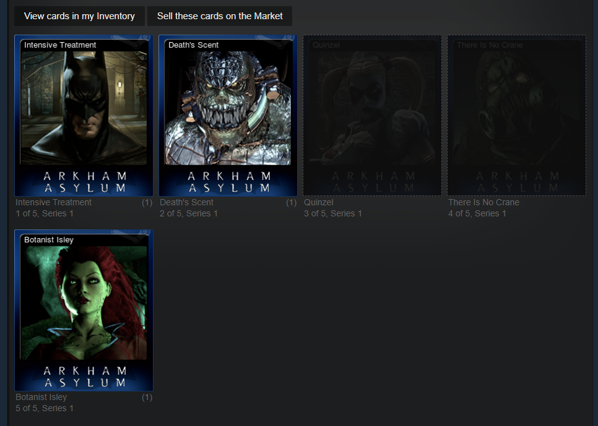Click the (1) count beside Death's Scent
This screenshot has width=598, height=426.
pyautogui.click(x=291, y=202)
